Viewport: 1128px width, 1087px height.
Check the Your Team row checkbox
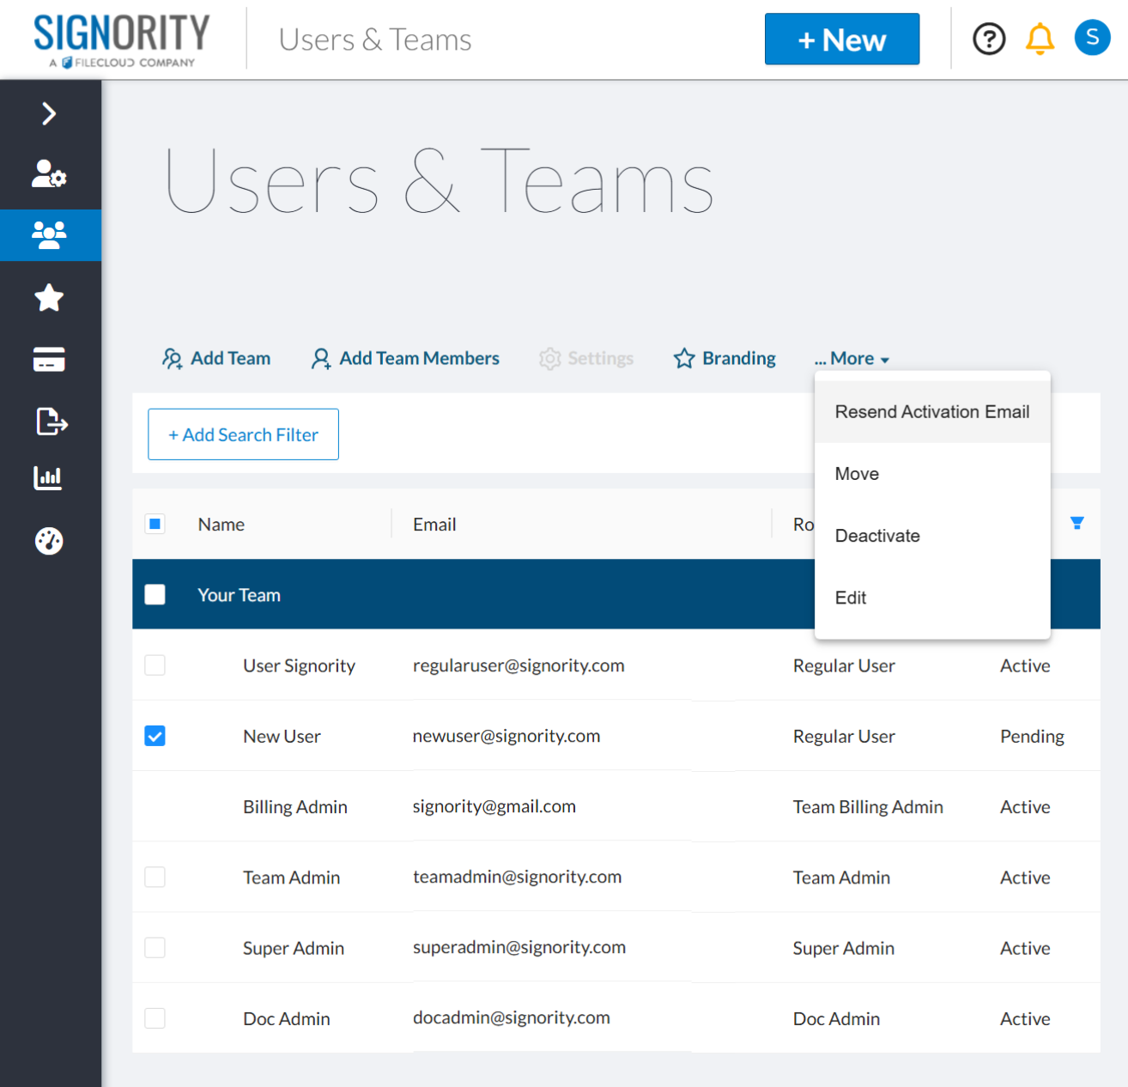pyautogui.click(x=155, y=594)
